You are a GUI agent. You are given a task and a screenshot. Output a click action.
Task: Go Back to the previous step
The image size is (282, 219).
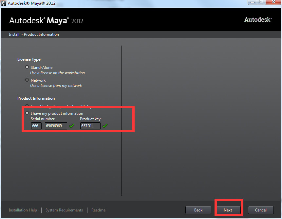pyautogui.click(x=198, y=210)
